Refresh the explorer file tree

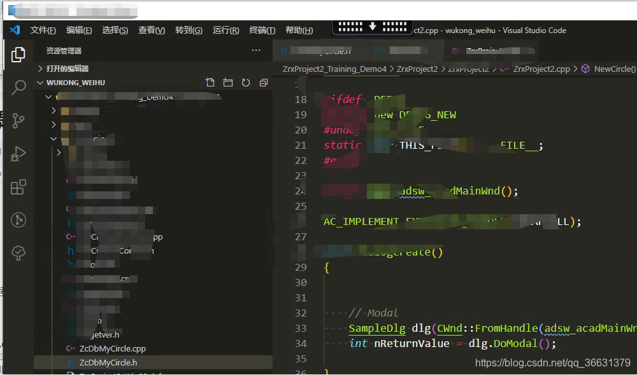pos(246,83)
